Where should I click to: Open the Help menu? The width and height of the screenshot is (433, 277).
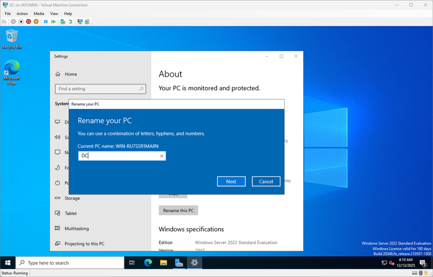[68, 14]
